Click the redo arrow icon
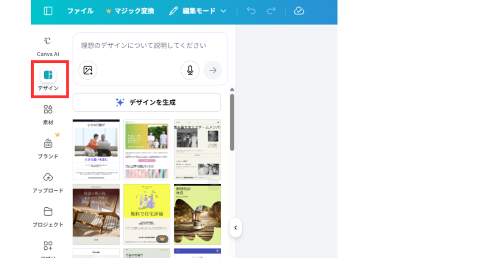Screen dimensions: 491x258 coord(271,11)
